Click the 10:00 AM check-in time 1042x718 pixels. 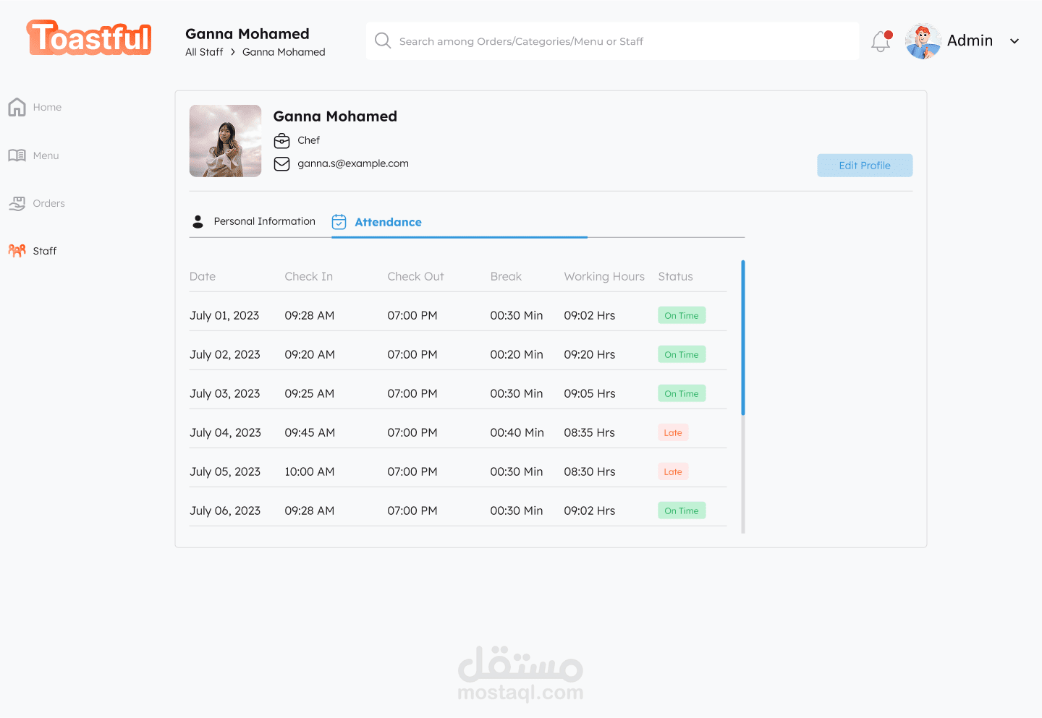(x=310, y=471)
